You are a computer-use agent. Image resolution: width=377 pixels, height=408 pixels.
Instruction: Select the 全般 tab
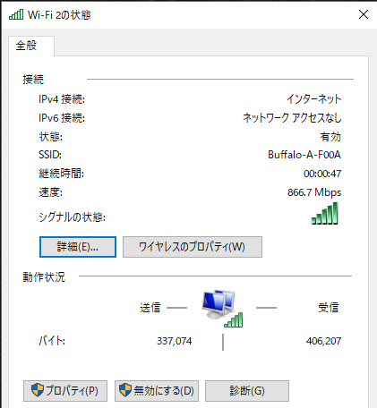pos(26,46)
